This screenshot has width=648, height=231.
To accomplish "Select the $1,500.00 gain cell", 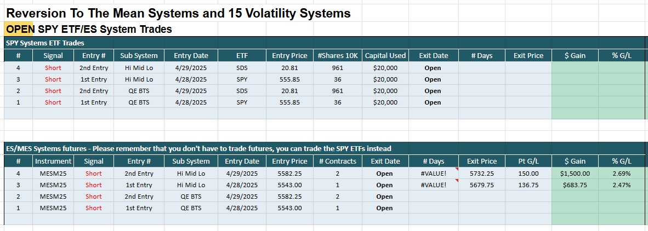I will pos(575,174).
